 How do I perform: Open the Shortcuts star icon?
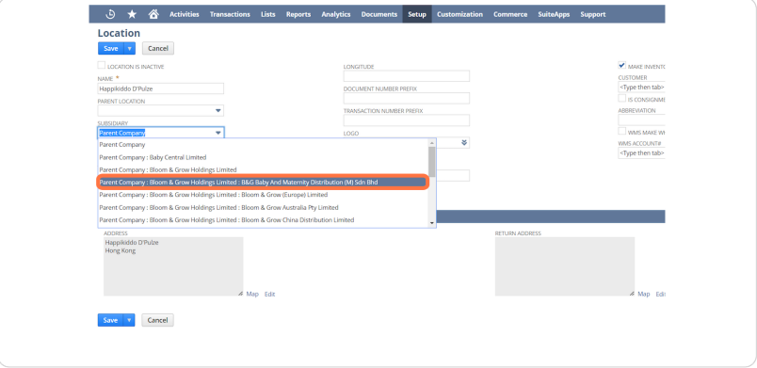point(132,14)
